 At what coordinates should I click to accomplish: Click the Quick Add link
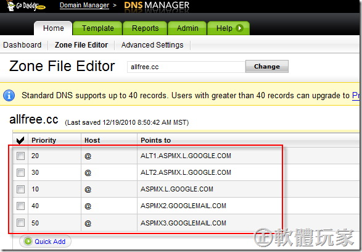(50, 241)
